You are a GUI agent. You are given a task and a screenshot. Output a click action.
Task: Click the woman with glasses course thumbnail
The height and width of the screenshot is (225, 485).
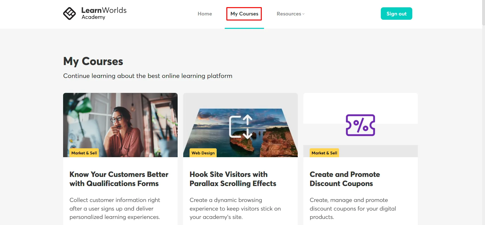coord(120,125)
